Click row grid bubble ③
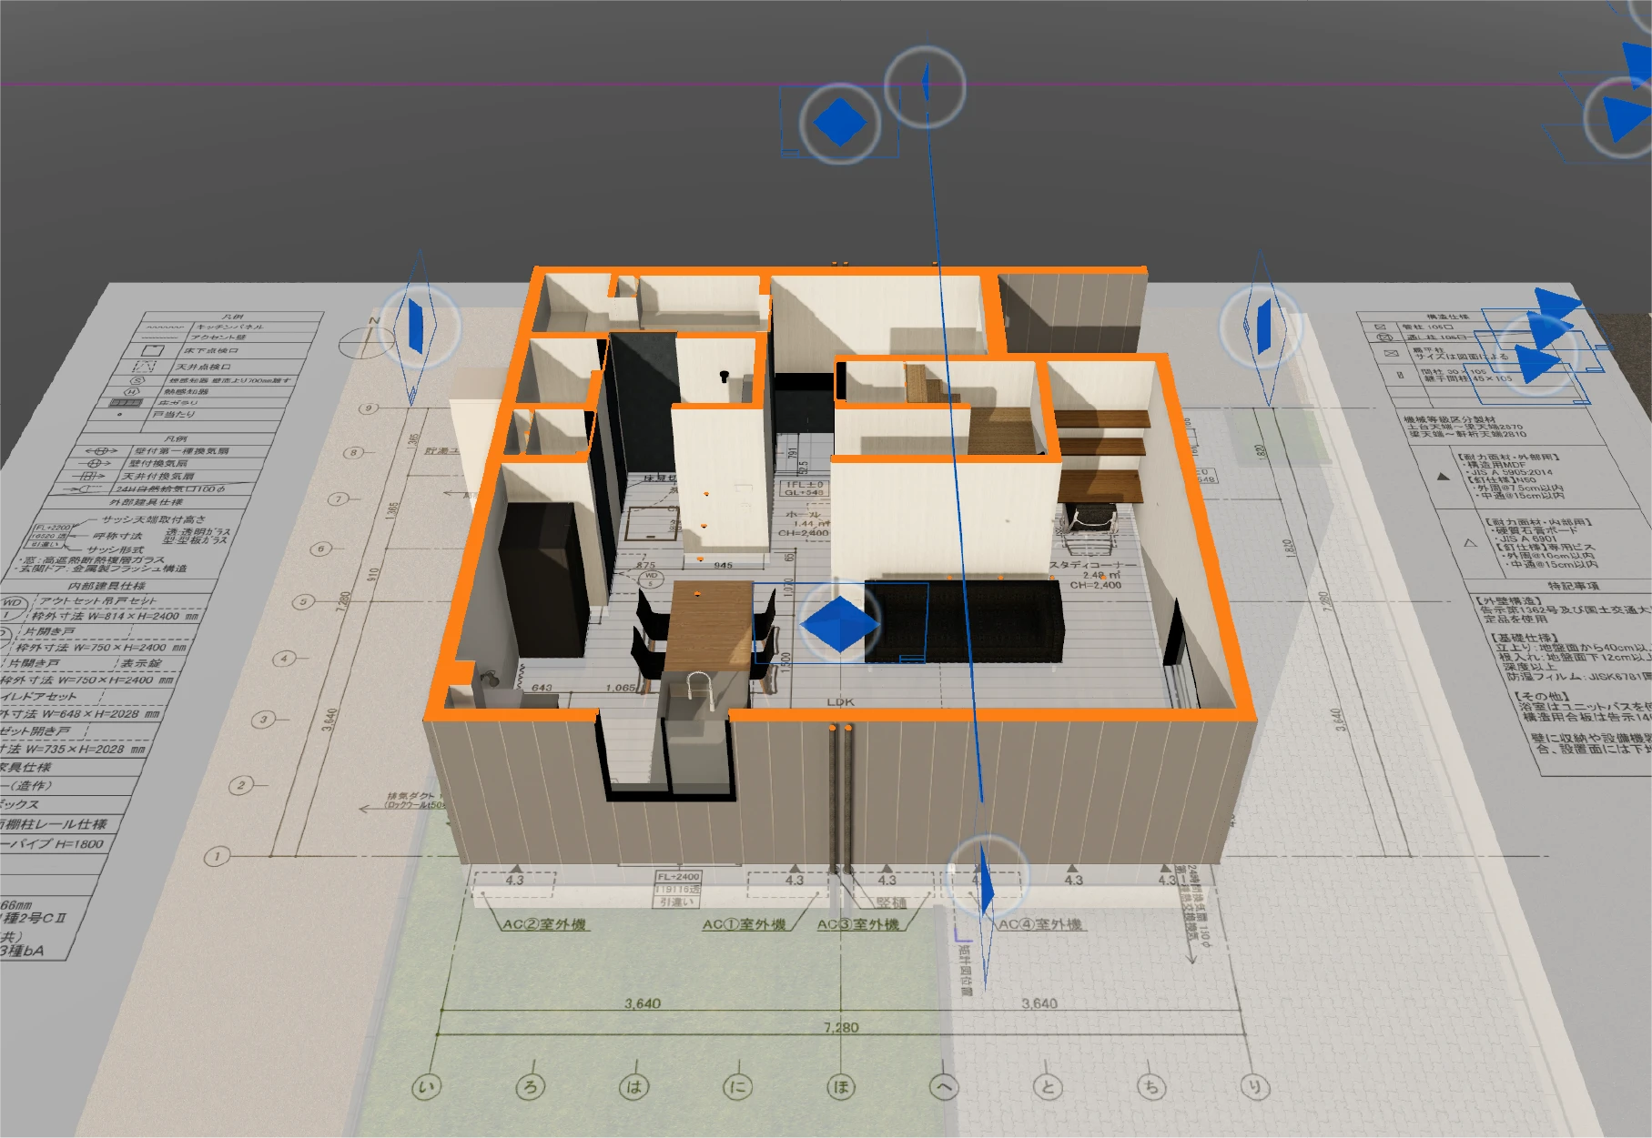The height and width of the screenshot is (1138, 1652). (x=264, y=720)
